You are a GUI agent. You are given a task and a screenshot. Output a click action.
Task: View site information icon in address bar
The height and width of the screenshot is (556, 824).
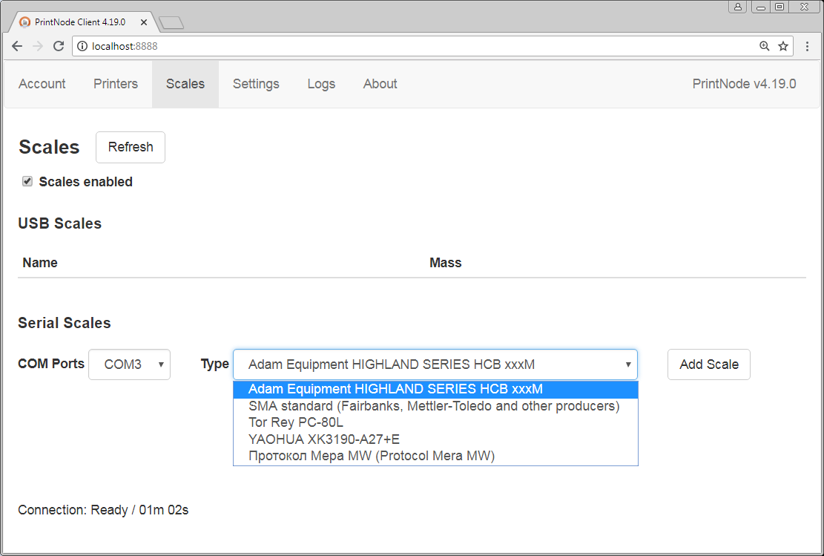82,46
